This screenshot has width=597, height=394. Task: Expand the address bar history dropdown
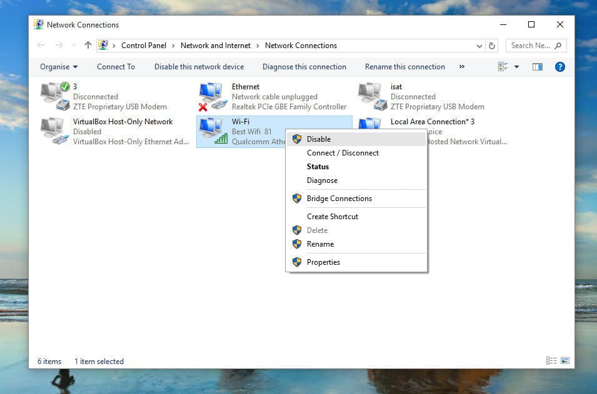point(479,46)
